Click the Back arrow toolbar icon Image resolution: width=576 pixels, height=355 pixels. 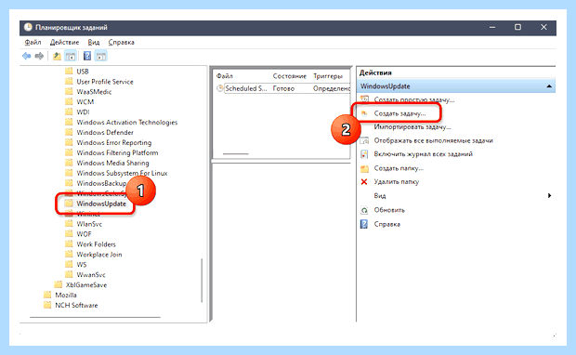click(26, 57)
